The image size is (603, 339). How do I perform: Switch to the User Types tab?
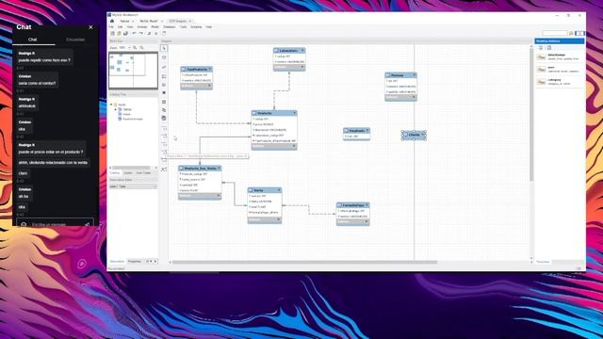tap(143, 173)
